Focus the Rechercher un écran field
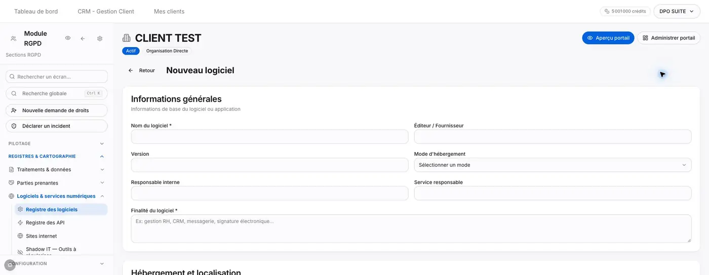This screenshot has height=275, width=709. [x=57, y=76]
